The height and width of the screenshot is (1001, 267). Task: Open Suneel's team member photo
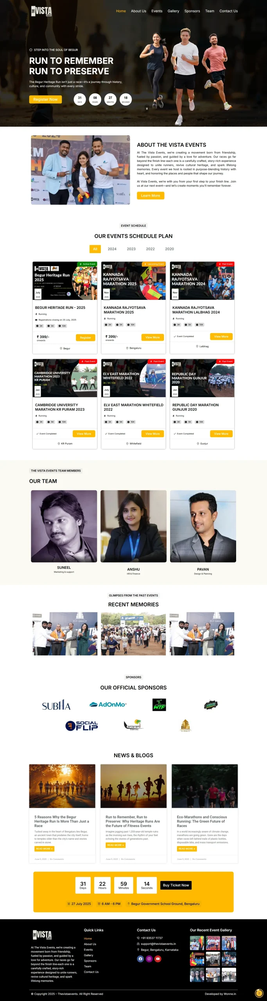point(64,526)
